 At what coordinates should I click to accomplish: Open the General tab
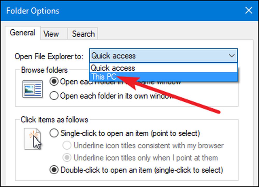tap(23, 33)
